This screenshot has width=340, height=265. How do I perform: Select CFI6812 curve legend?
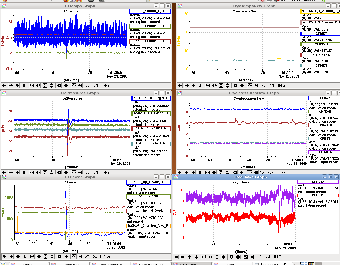(318, 195)
